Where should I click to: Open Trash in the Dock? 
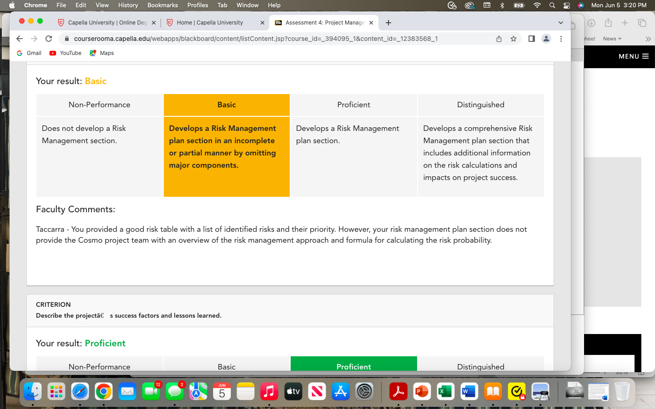(x=622, y=391)
